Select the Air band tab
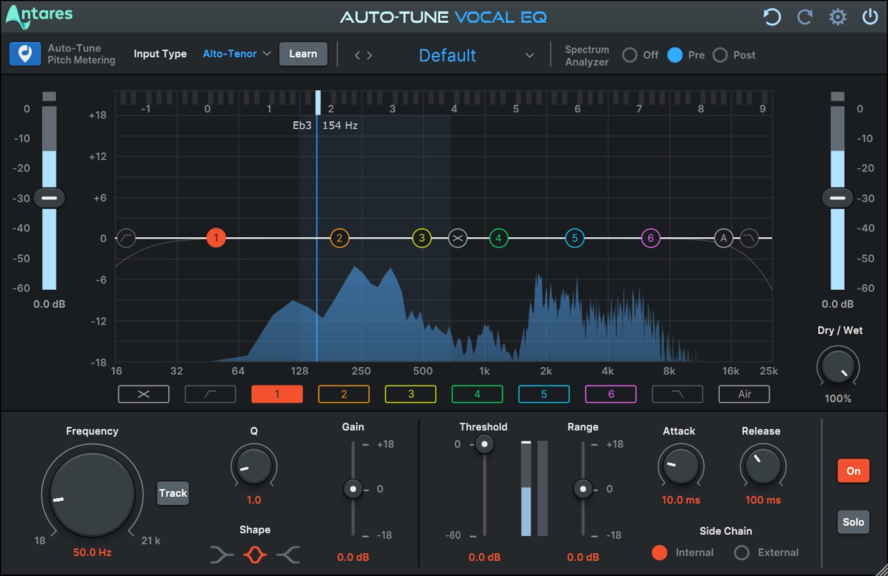The height and width of the screenshot is (576, 888). point(744,394)
